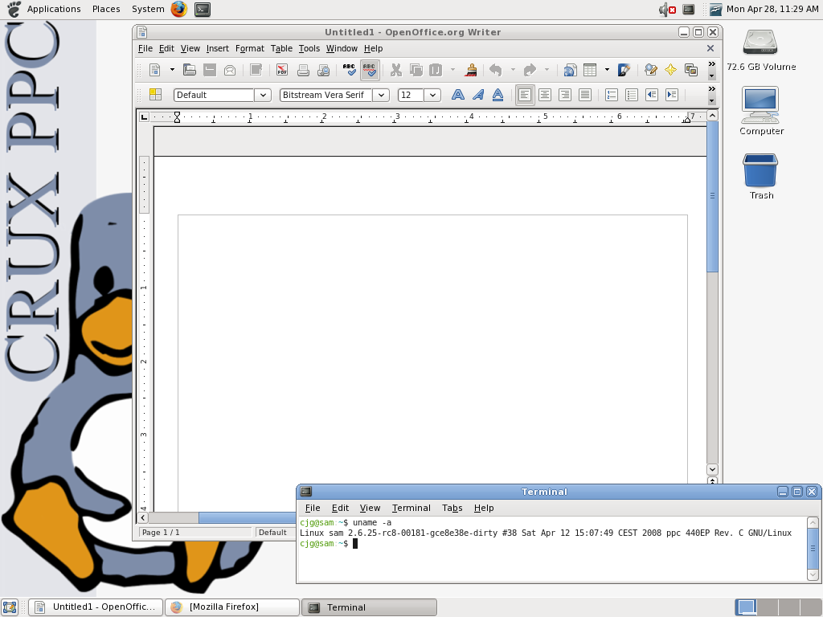Click the Hyperlink icon
Screen dimensions: 823x617
click(x=570, y=70)
